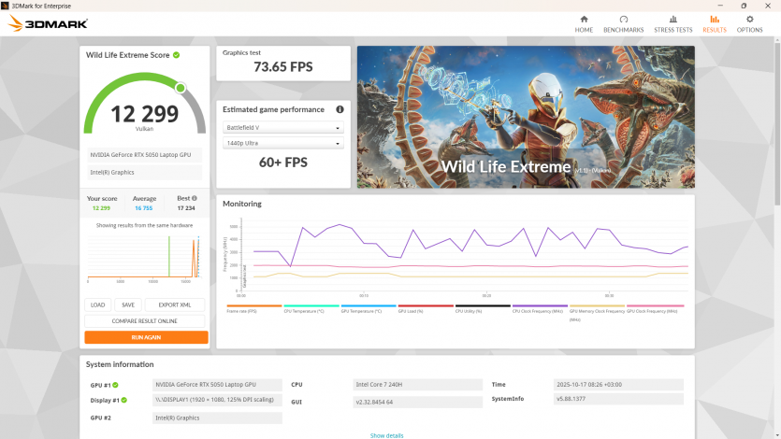Click the info icon beside Estimated game performance
781x439 pixels.
tap(340, 109)
